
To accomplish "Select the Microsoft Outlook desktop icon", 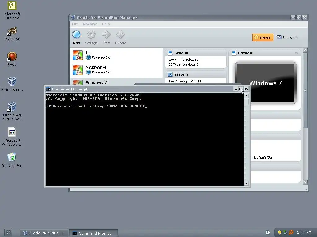I will tap(12, 11).
